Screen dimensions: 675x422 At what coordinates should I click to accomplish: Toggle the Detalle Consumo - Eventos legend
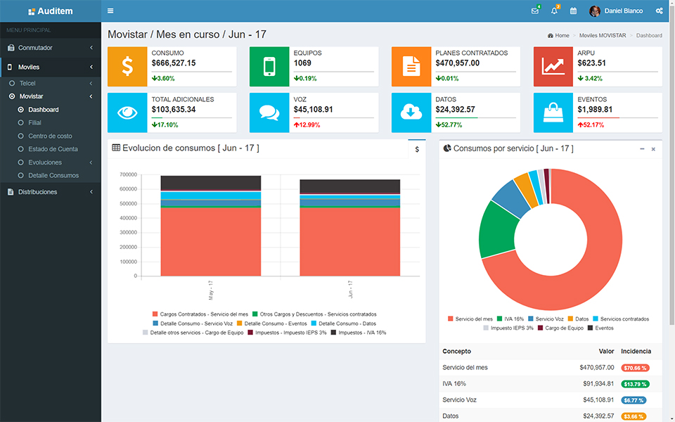(271, 324)
